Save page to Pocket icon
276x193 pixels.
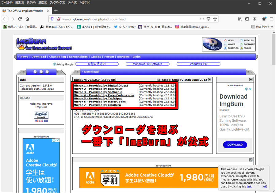[209, 19]
